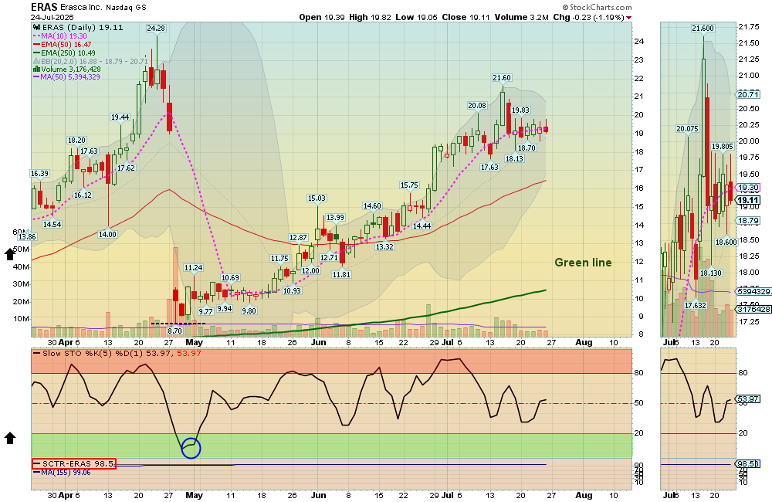The width and height of the screenshot is (772, 502).
Task: Click the 17.632 label in side panel
Action: click(x=696, y=305)
